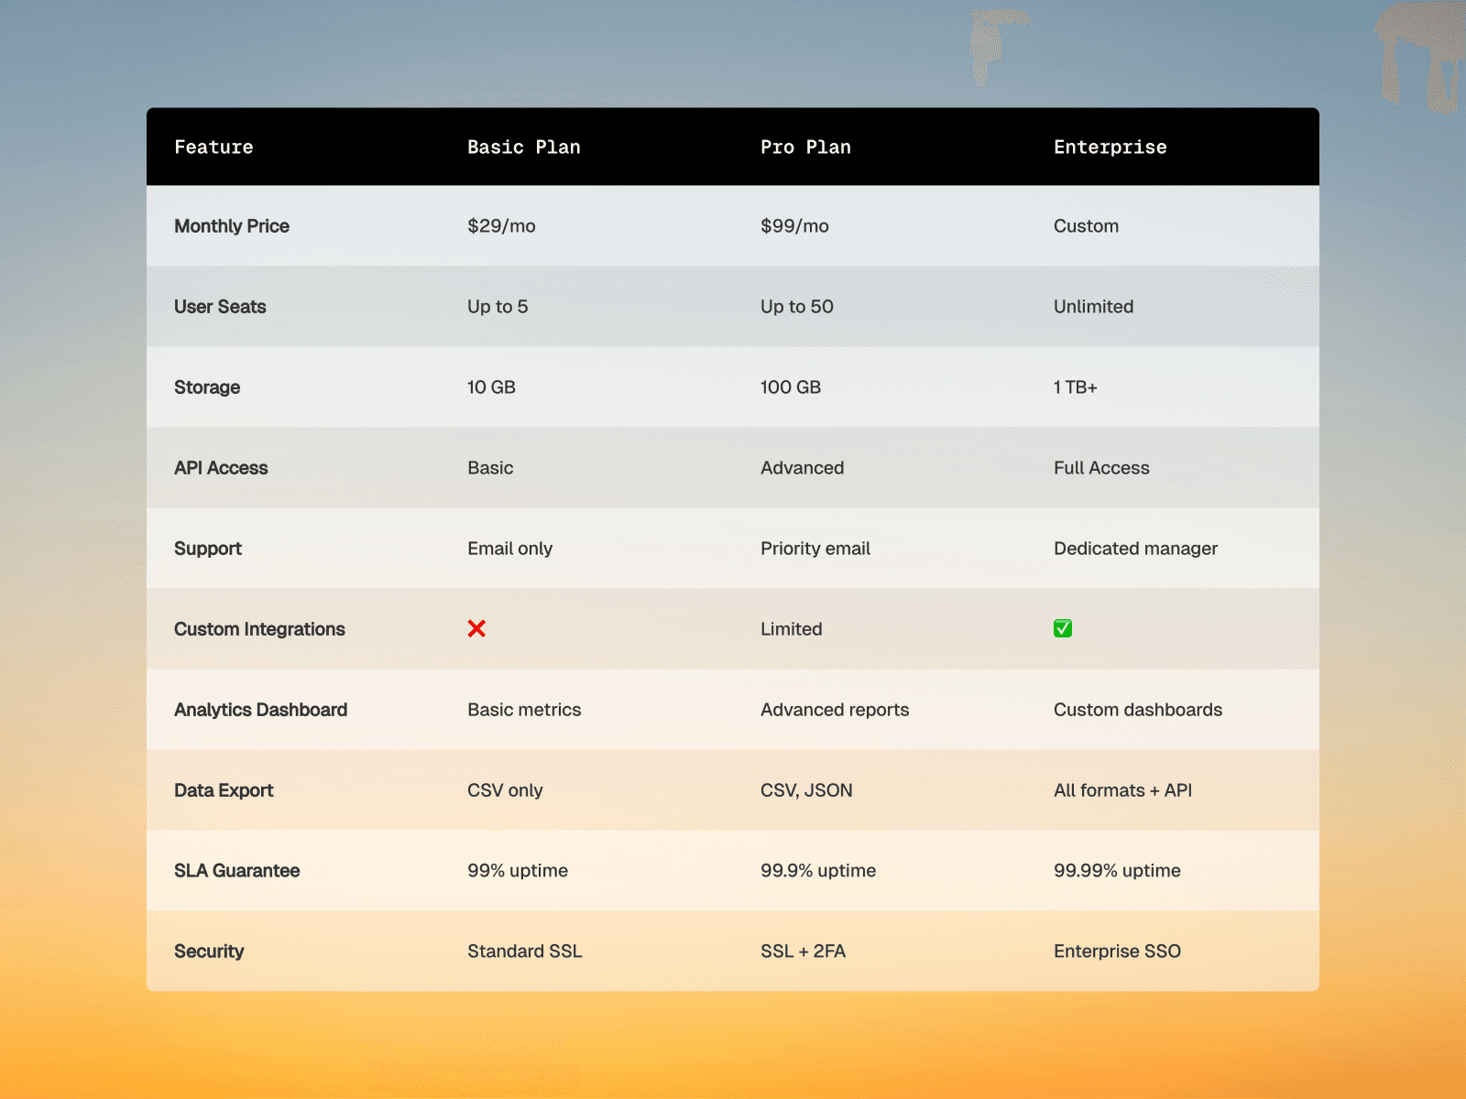This screenshot has width=1466, height=1099.
Task: Click "Limited" in Custom Integrations row
Action: tap(791, 629)
